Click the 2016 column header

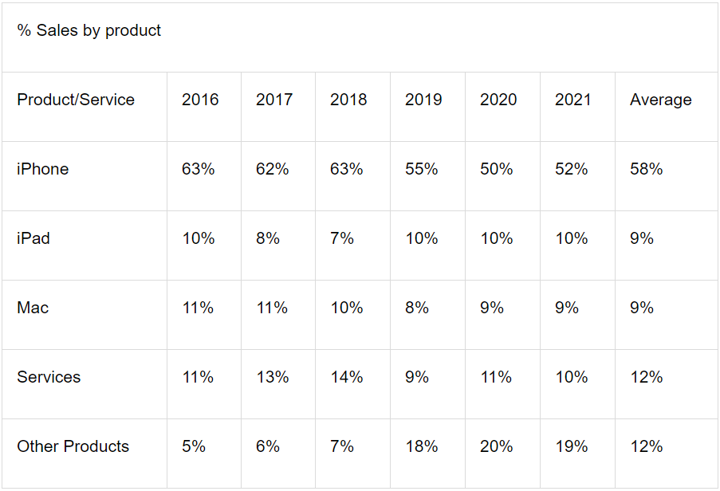tap(200, 100)
